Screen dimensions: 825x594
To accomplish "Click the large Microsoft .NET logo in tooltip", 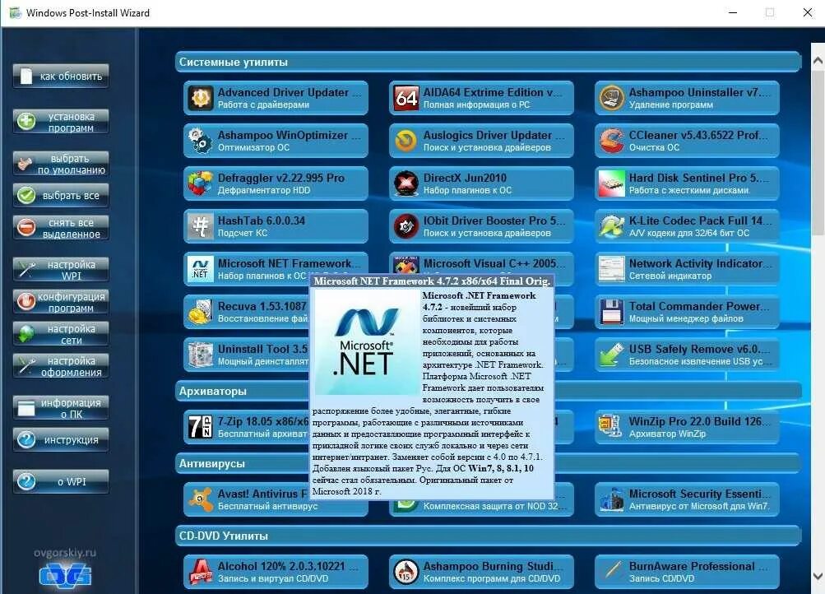I will pos(365,342).
